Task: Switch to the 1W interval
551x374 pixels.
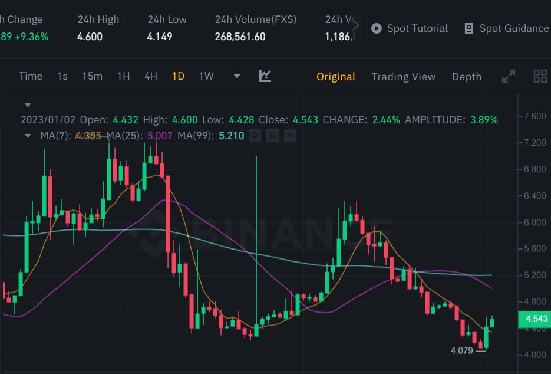Action: point(206,76)
